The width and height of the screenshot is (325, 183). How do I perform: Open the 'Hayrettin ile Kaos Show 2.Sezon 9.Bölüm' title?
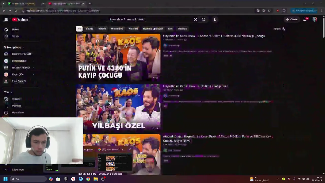tap(214, 36)
